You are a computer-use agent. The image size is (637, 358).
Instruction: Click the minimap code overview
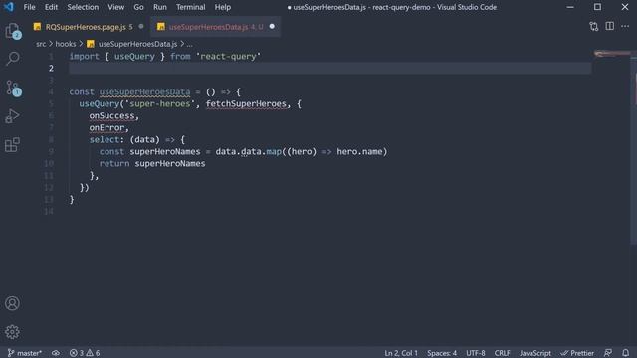point(611,54)
